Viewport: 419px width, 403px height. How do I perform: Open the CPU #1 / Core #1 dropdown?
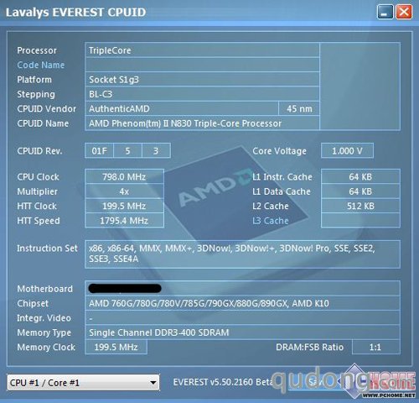click(83, 382)
